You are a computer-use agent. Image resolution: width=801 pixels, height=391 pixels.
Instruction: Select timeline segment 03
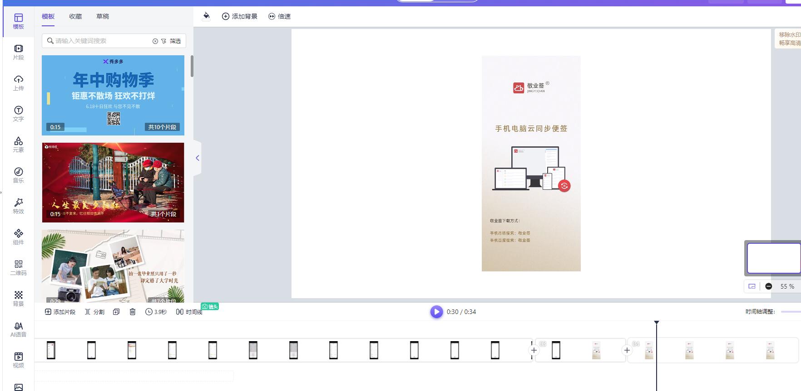[x=580, y=350]
